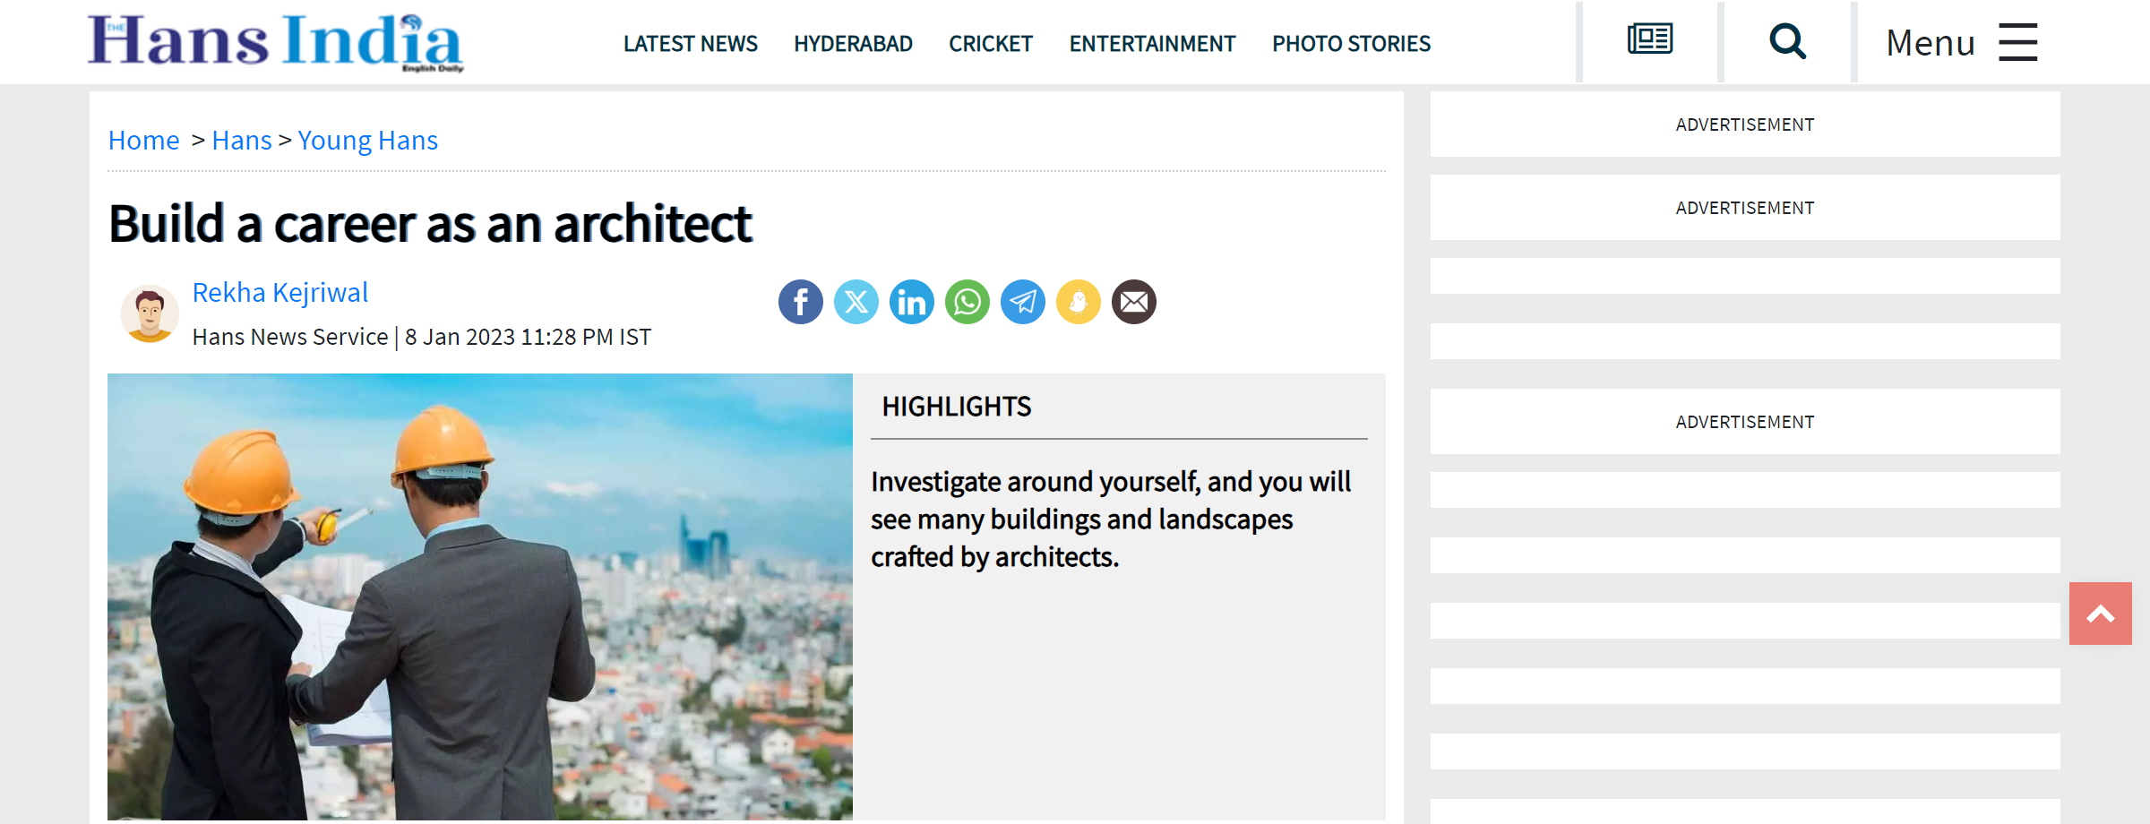2150x824 pixels.
Task: Open the e-paper newspaper icon
Action: tap(1650, 39)
